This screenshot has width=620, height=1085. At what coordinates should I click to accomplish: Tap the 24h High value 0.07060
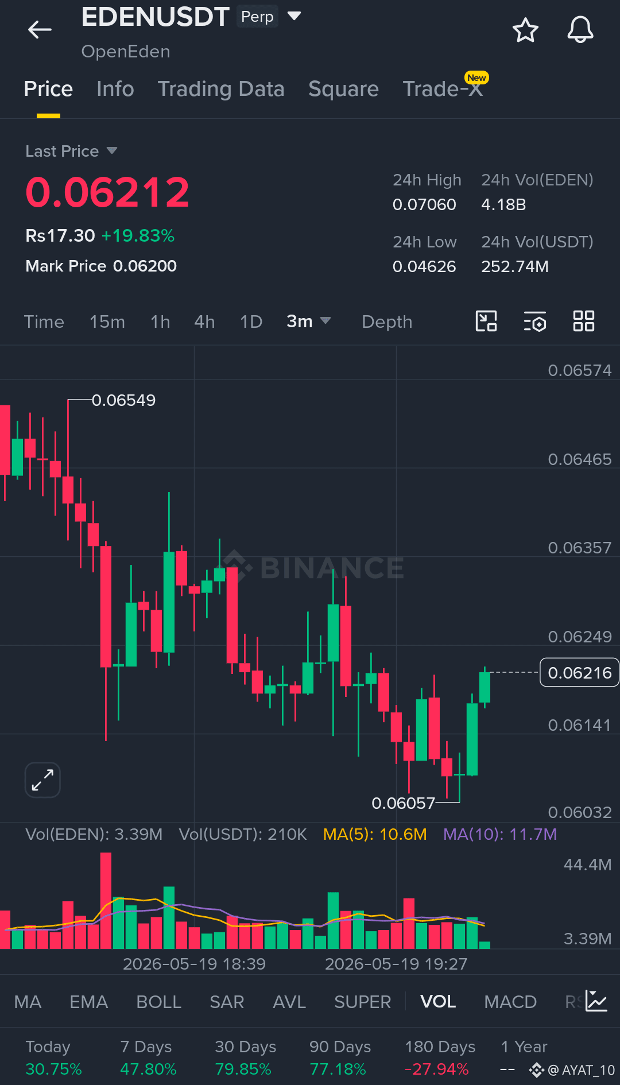(424, 204)
